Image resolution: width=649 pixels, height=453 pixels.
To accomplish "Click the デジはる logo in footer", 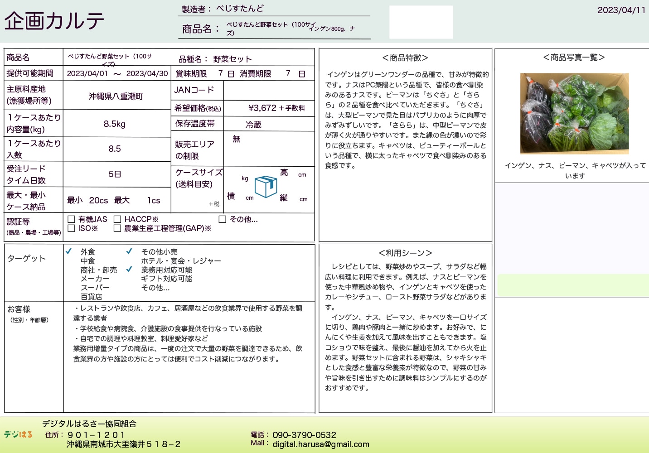I will pos(19,434).
